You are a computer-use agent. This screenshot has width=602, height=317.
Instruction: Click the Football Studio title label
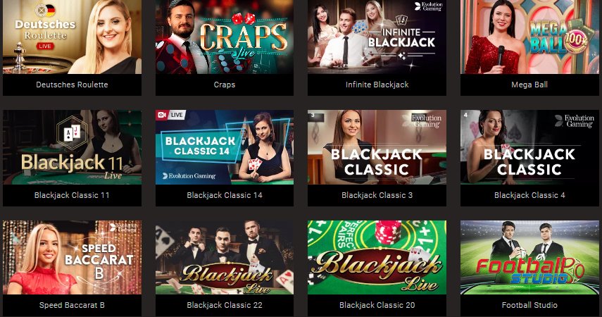pos(529,305)
